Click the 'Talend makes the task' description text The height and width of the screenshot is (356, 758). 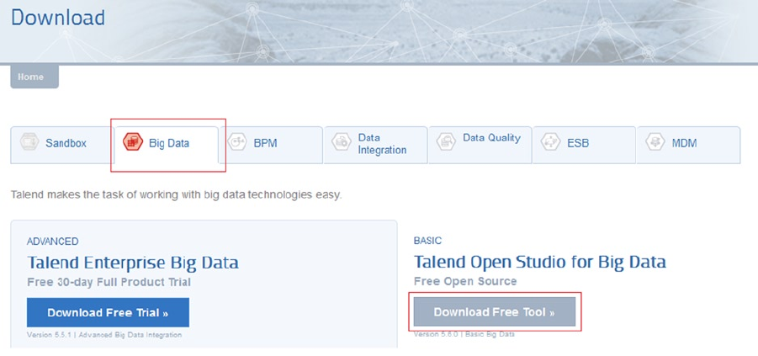tap(176, 195)
